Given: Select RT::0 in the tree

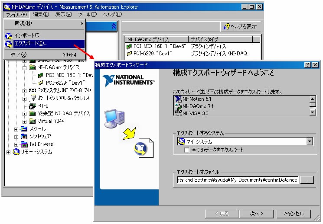Looking at the screenshot, I should (43, 106).
